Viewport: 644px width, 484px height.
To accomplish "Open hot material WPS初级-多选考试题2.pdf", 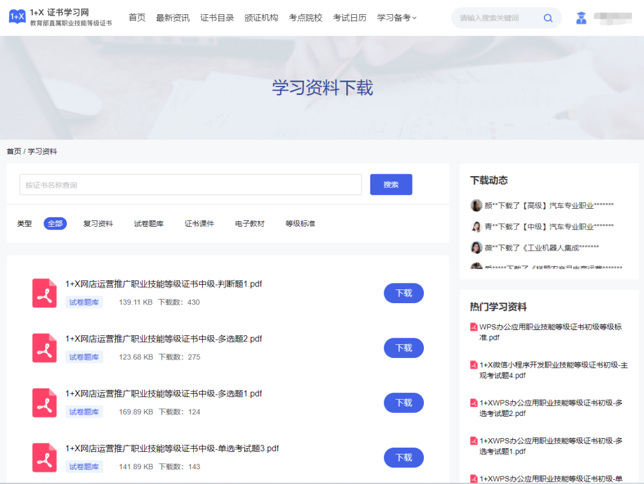I will point(551,408).
